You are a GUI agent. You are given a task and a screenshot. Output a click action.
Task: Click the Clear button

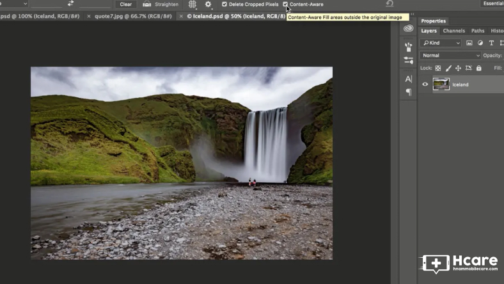tap(126, 4)
